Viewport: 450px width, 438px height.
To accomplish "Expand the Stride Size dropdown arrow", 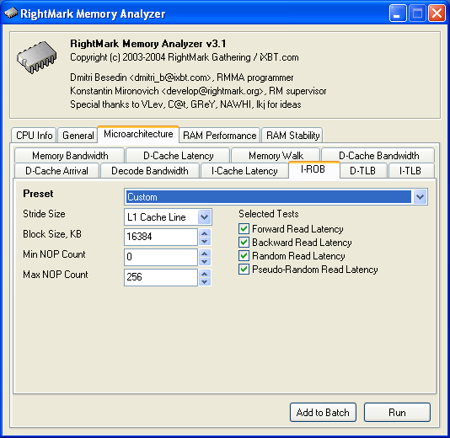I will pyautogui.click(x=204, y=216).
